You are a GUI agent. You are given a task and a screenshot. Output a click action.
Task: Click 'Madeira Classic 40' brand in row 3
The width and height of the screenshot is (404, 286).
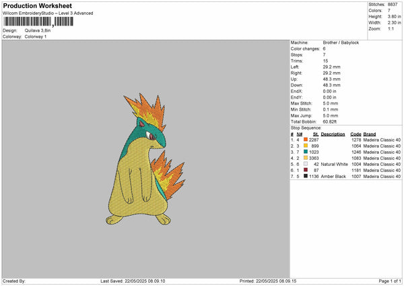(x=382, y=152)
